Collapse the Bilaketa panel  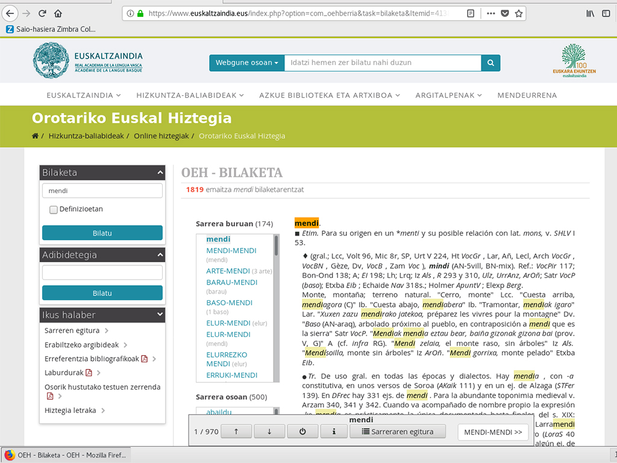coord(160,172)
